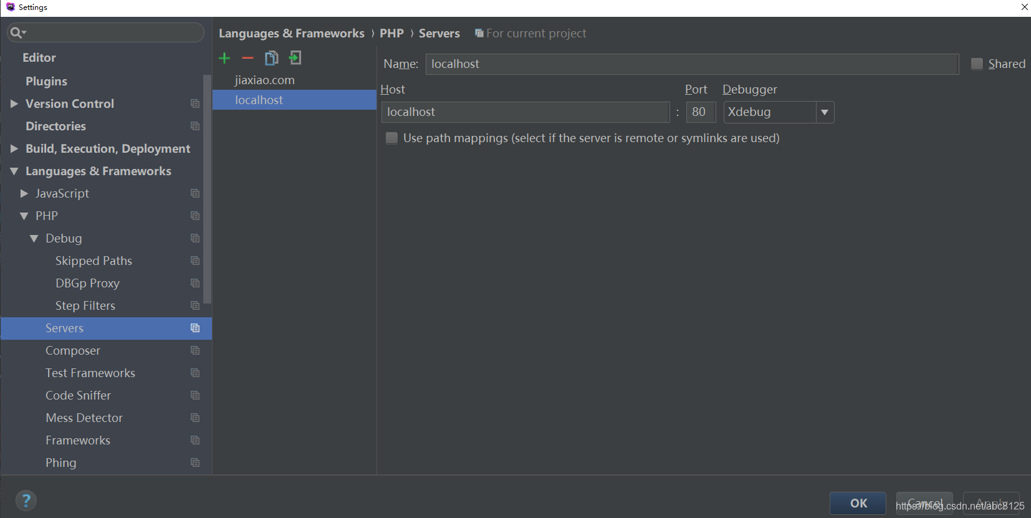
Task: Open the Skipped Paths settings page
Action: pos(94,261)
